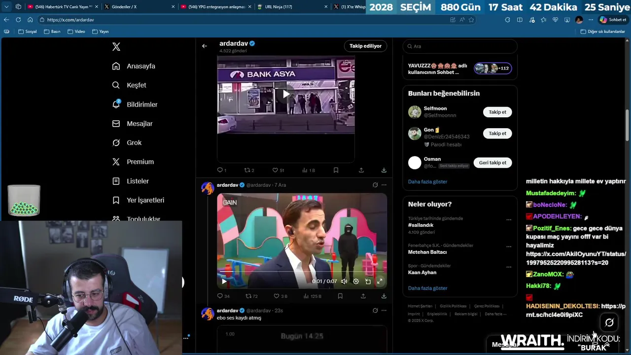Open more options for Kaan Ayhan trend
631x355 pixels.
(x=509, y=267)
